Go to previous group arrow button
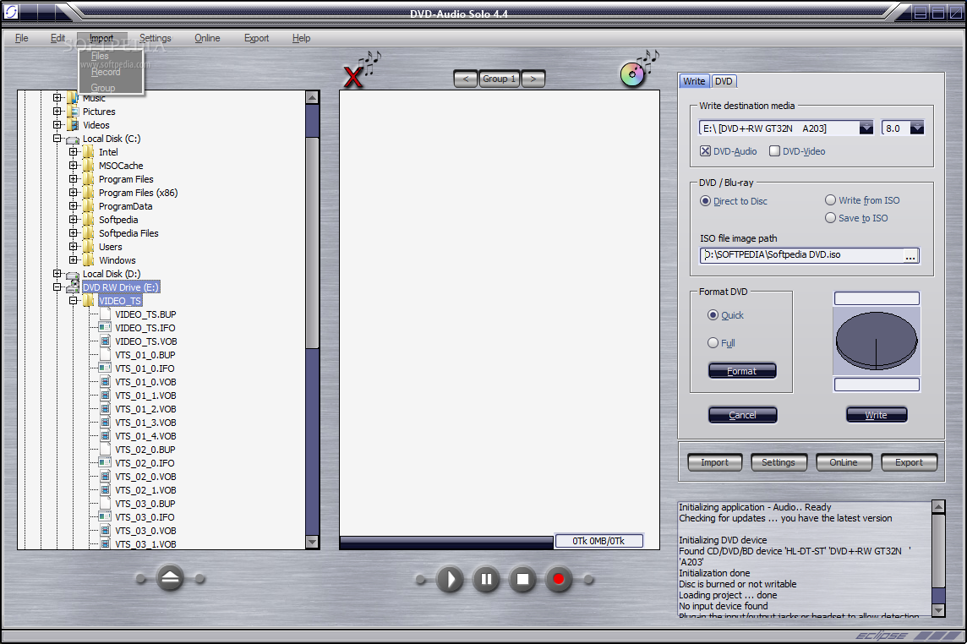This screenshot has height=644, width=967. pyautogui.click(x=466, y=79)
